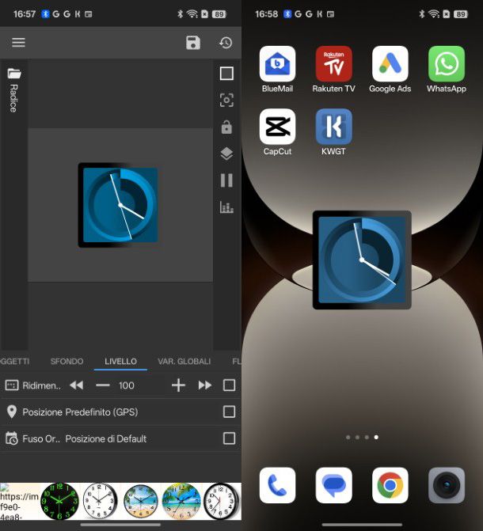Enable the Fuso Orario row checkbox
This screenshot has height=531, width=483.
point(229,438)
